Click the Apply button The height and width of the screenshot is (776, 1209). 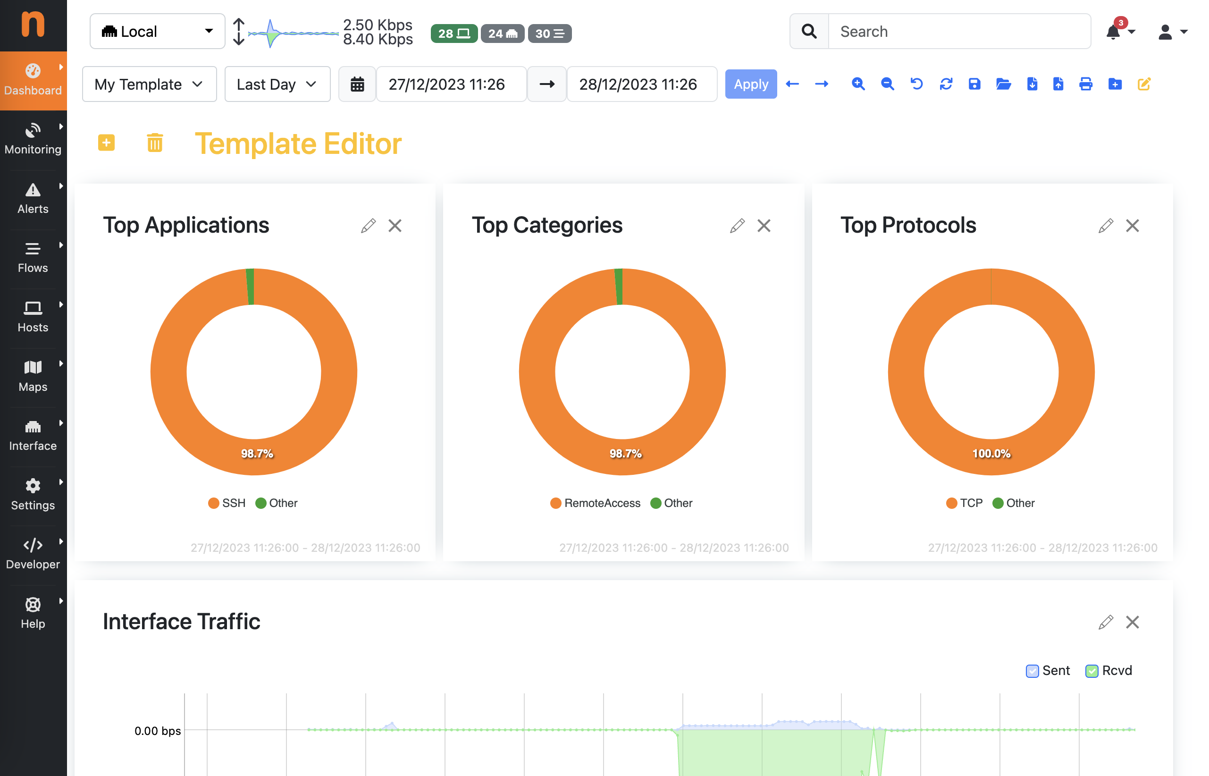(751, 84)
